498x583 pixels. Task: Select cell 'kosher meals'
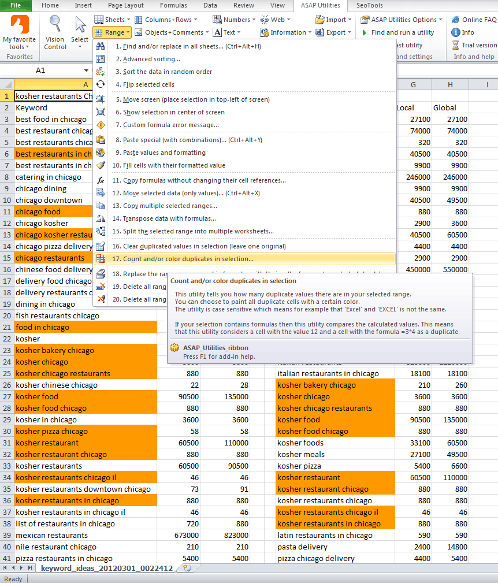[x=335, y=454]
